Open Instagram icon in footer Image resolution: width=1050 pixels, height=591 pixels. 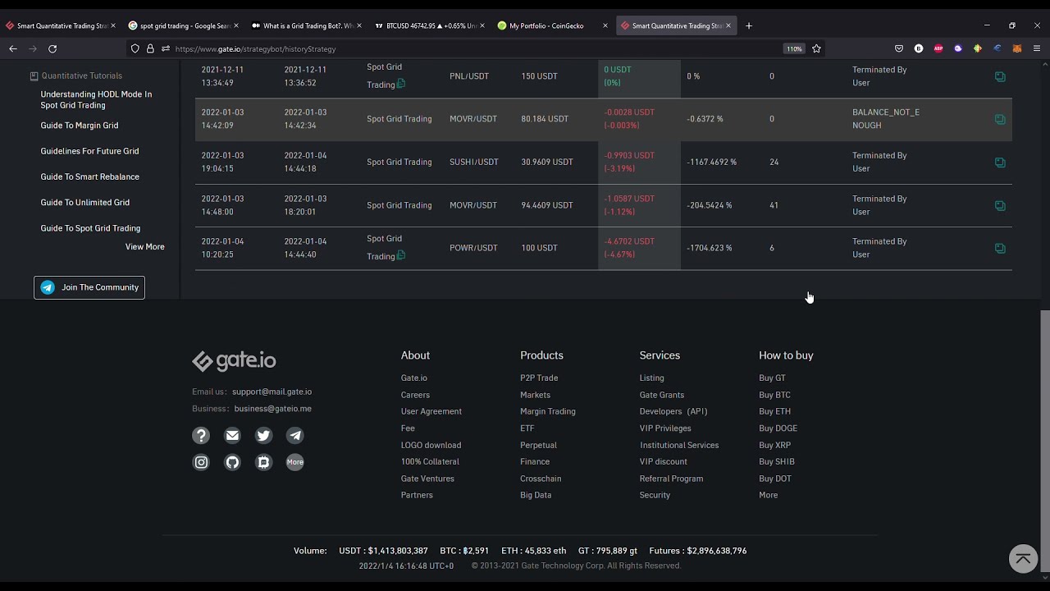pyautogui.click(x=201, y=462)
